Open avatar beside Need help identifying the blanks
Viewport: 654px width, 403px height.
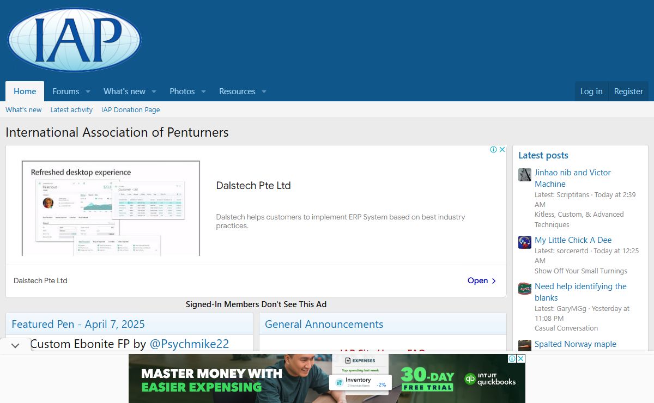[x=525, y=289]
